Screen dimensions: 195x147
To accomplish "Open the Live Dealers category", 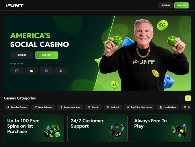I will pos(167,107).
